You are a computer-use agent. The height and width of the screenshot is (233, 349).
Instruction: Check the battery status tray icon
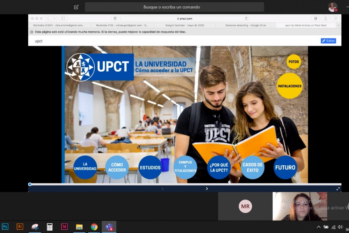(x=326, y=227)
